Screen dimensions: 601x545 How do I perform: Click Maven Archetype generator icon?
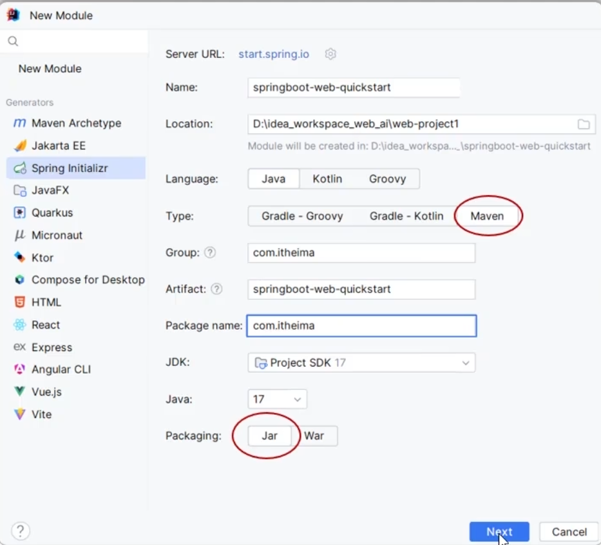[19, 123]
